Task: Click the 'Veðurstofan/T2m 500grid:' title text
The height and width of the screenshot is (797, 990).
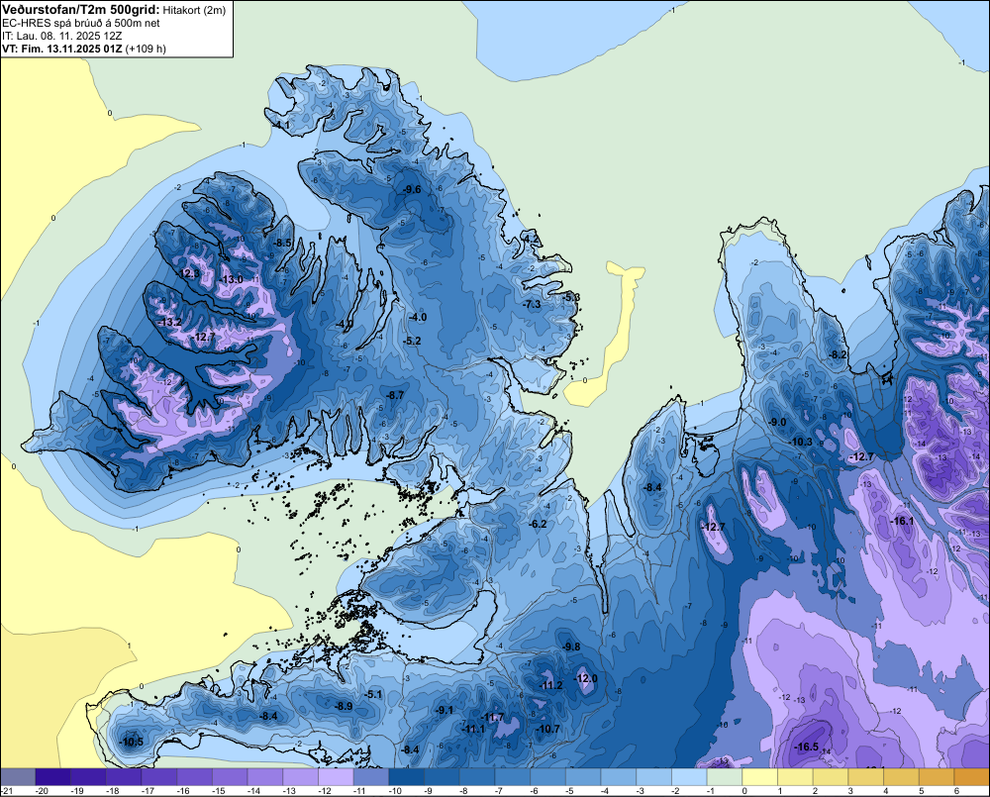Action: pyautogui.click(x=81, y=9)
